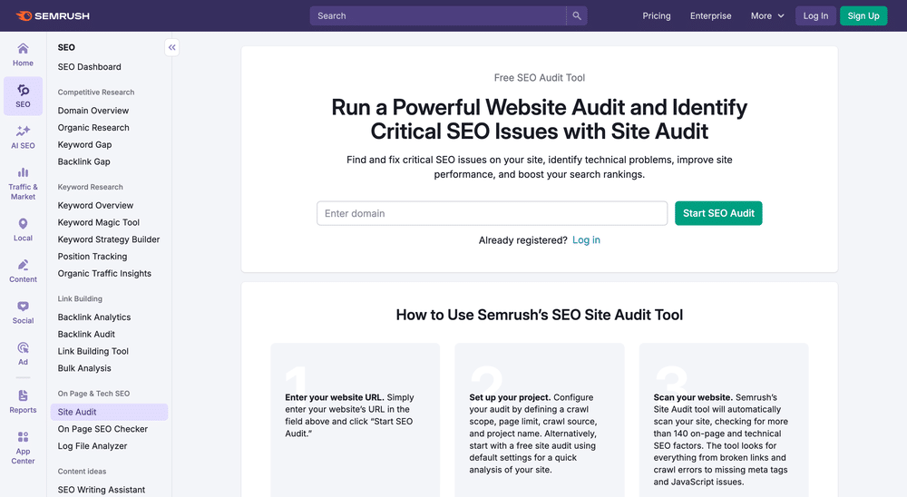The height and width of the screenshot is (497, 907).
Task: Click the 'Competitive Research' section label
Action: point(96,92)
